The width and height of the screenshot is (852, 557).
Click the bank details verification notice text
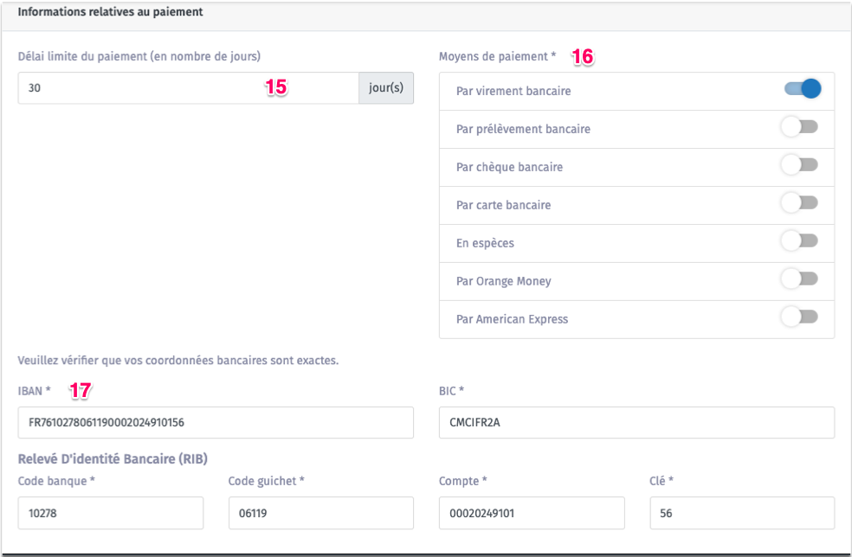[x=177, y=360]
